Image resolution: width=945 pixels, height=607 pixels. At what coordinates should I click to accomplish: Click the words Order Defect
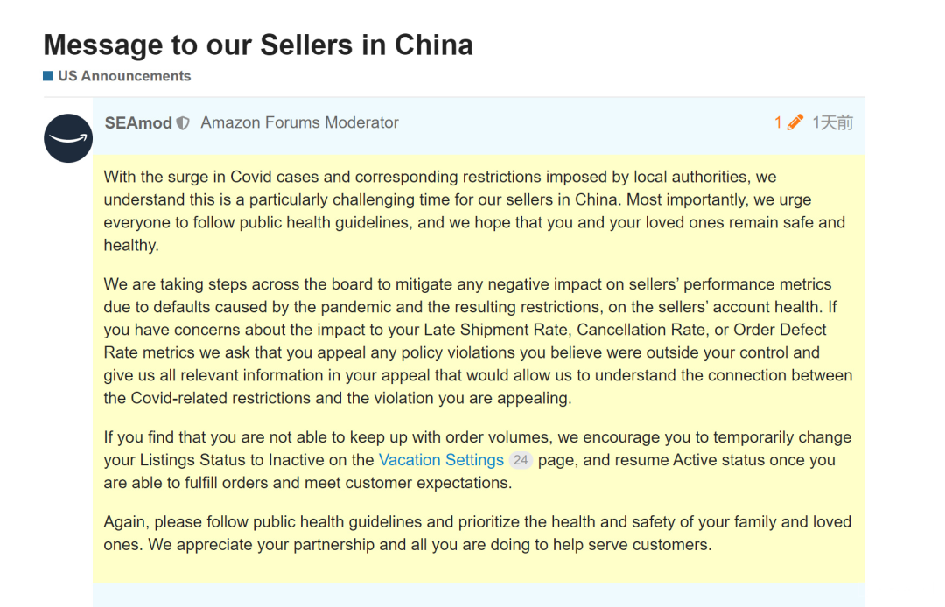tap(780, 330)
